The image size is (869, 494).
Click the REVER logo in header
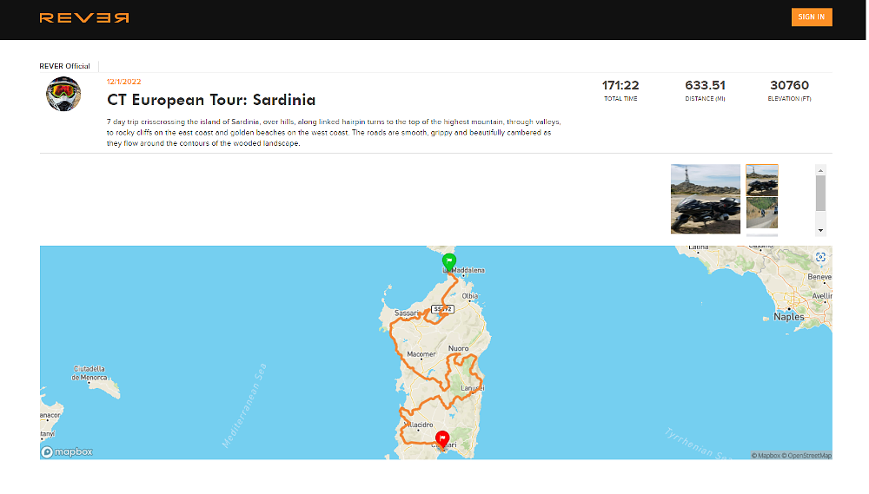pos(84,17)
